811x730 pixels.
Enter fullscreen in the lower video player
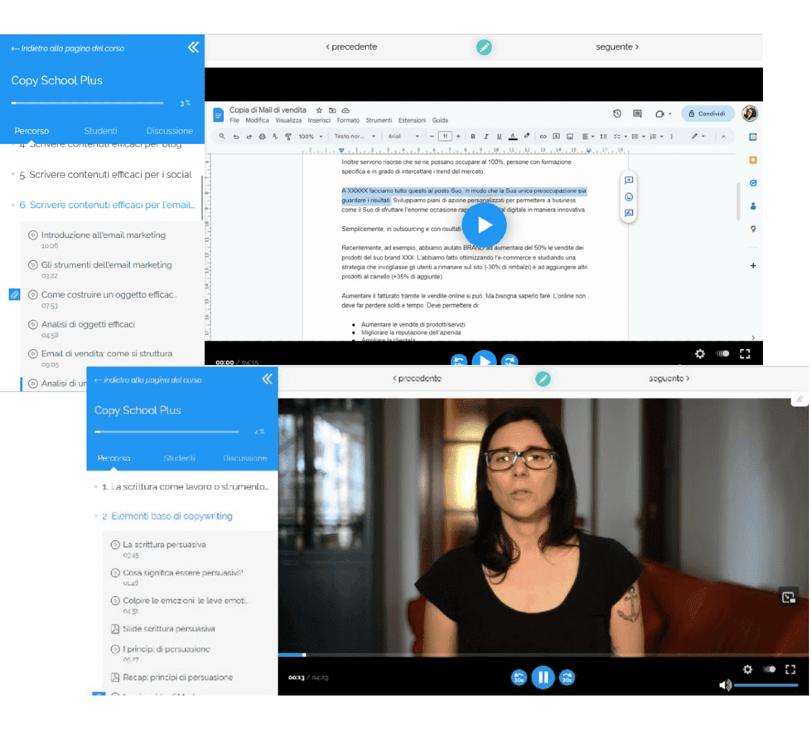[x=790, y=669]
